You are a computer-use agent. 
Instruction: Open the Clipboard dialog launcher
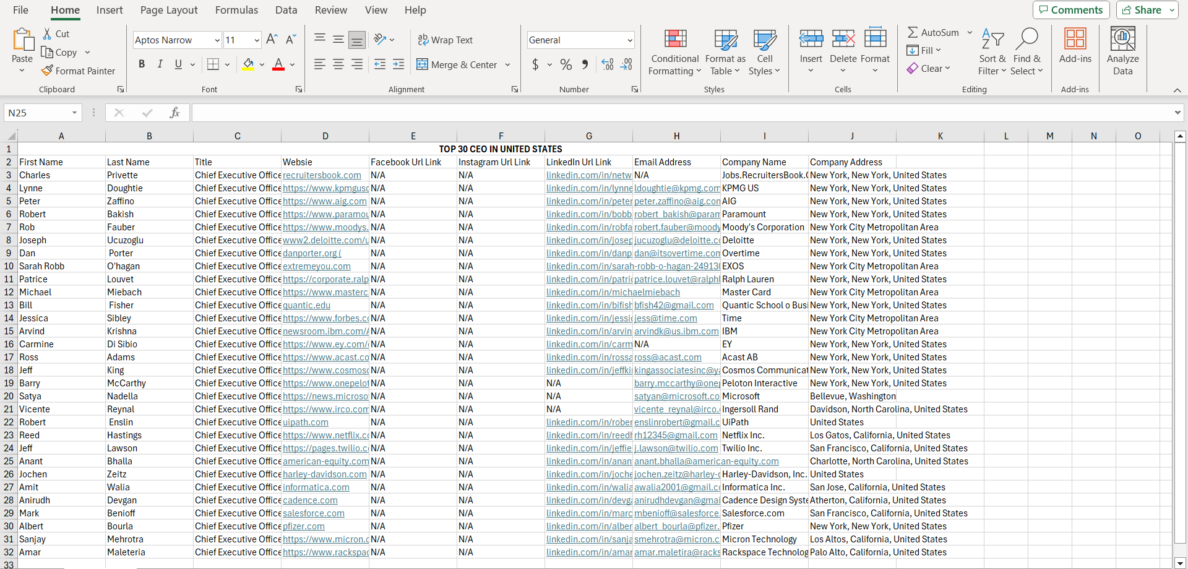[x=121, y=90]
